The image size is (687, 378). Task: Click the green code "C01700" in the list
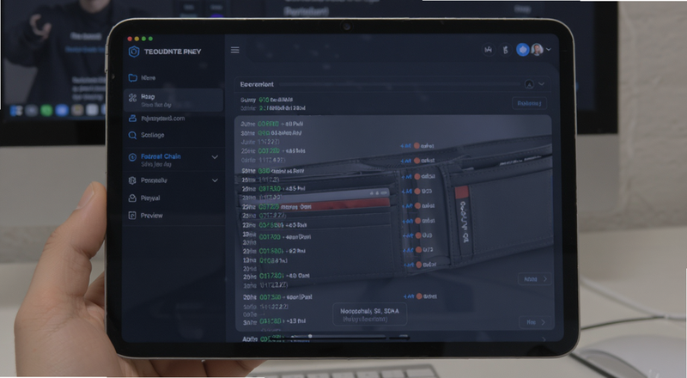[x=270, y=237]
